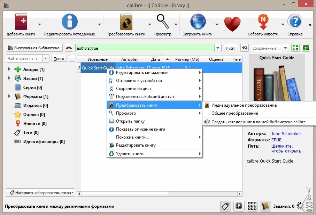Screen dimensions: 316x215
Task: Select Edit metadata in the context menu
Action: (x=154, y=73)
